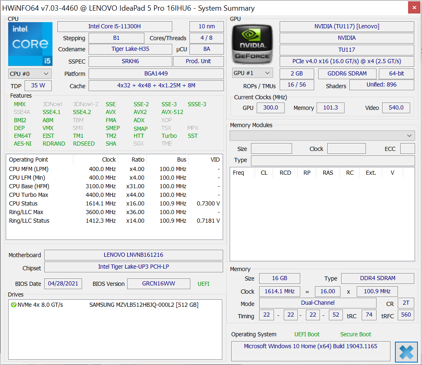Click the Intel Core i5 logo image

point(30,44)
